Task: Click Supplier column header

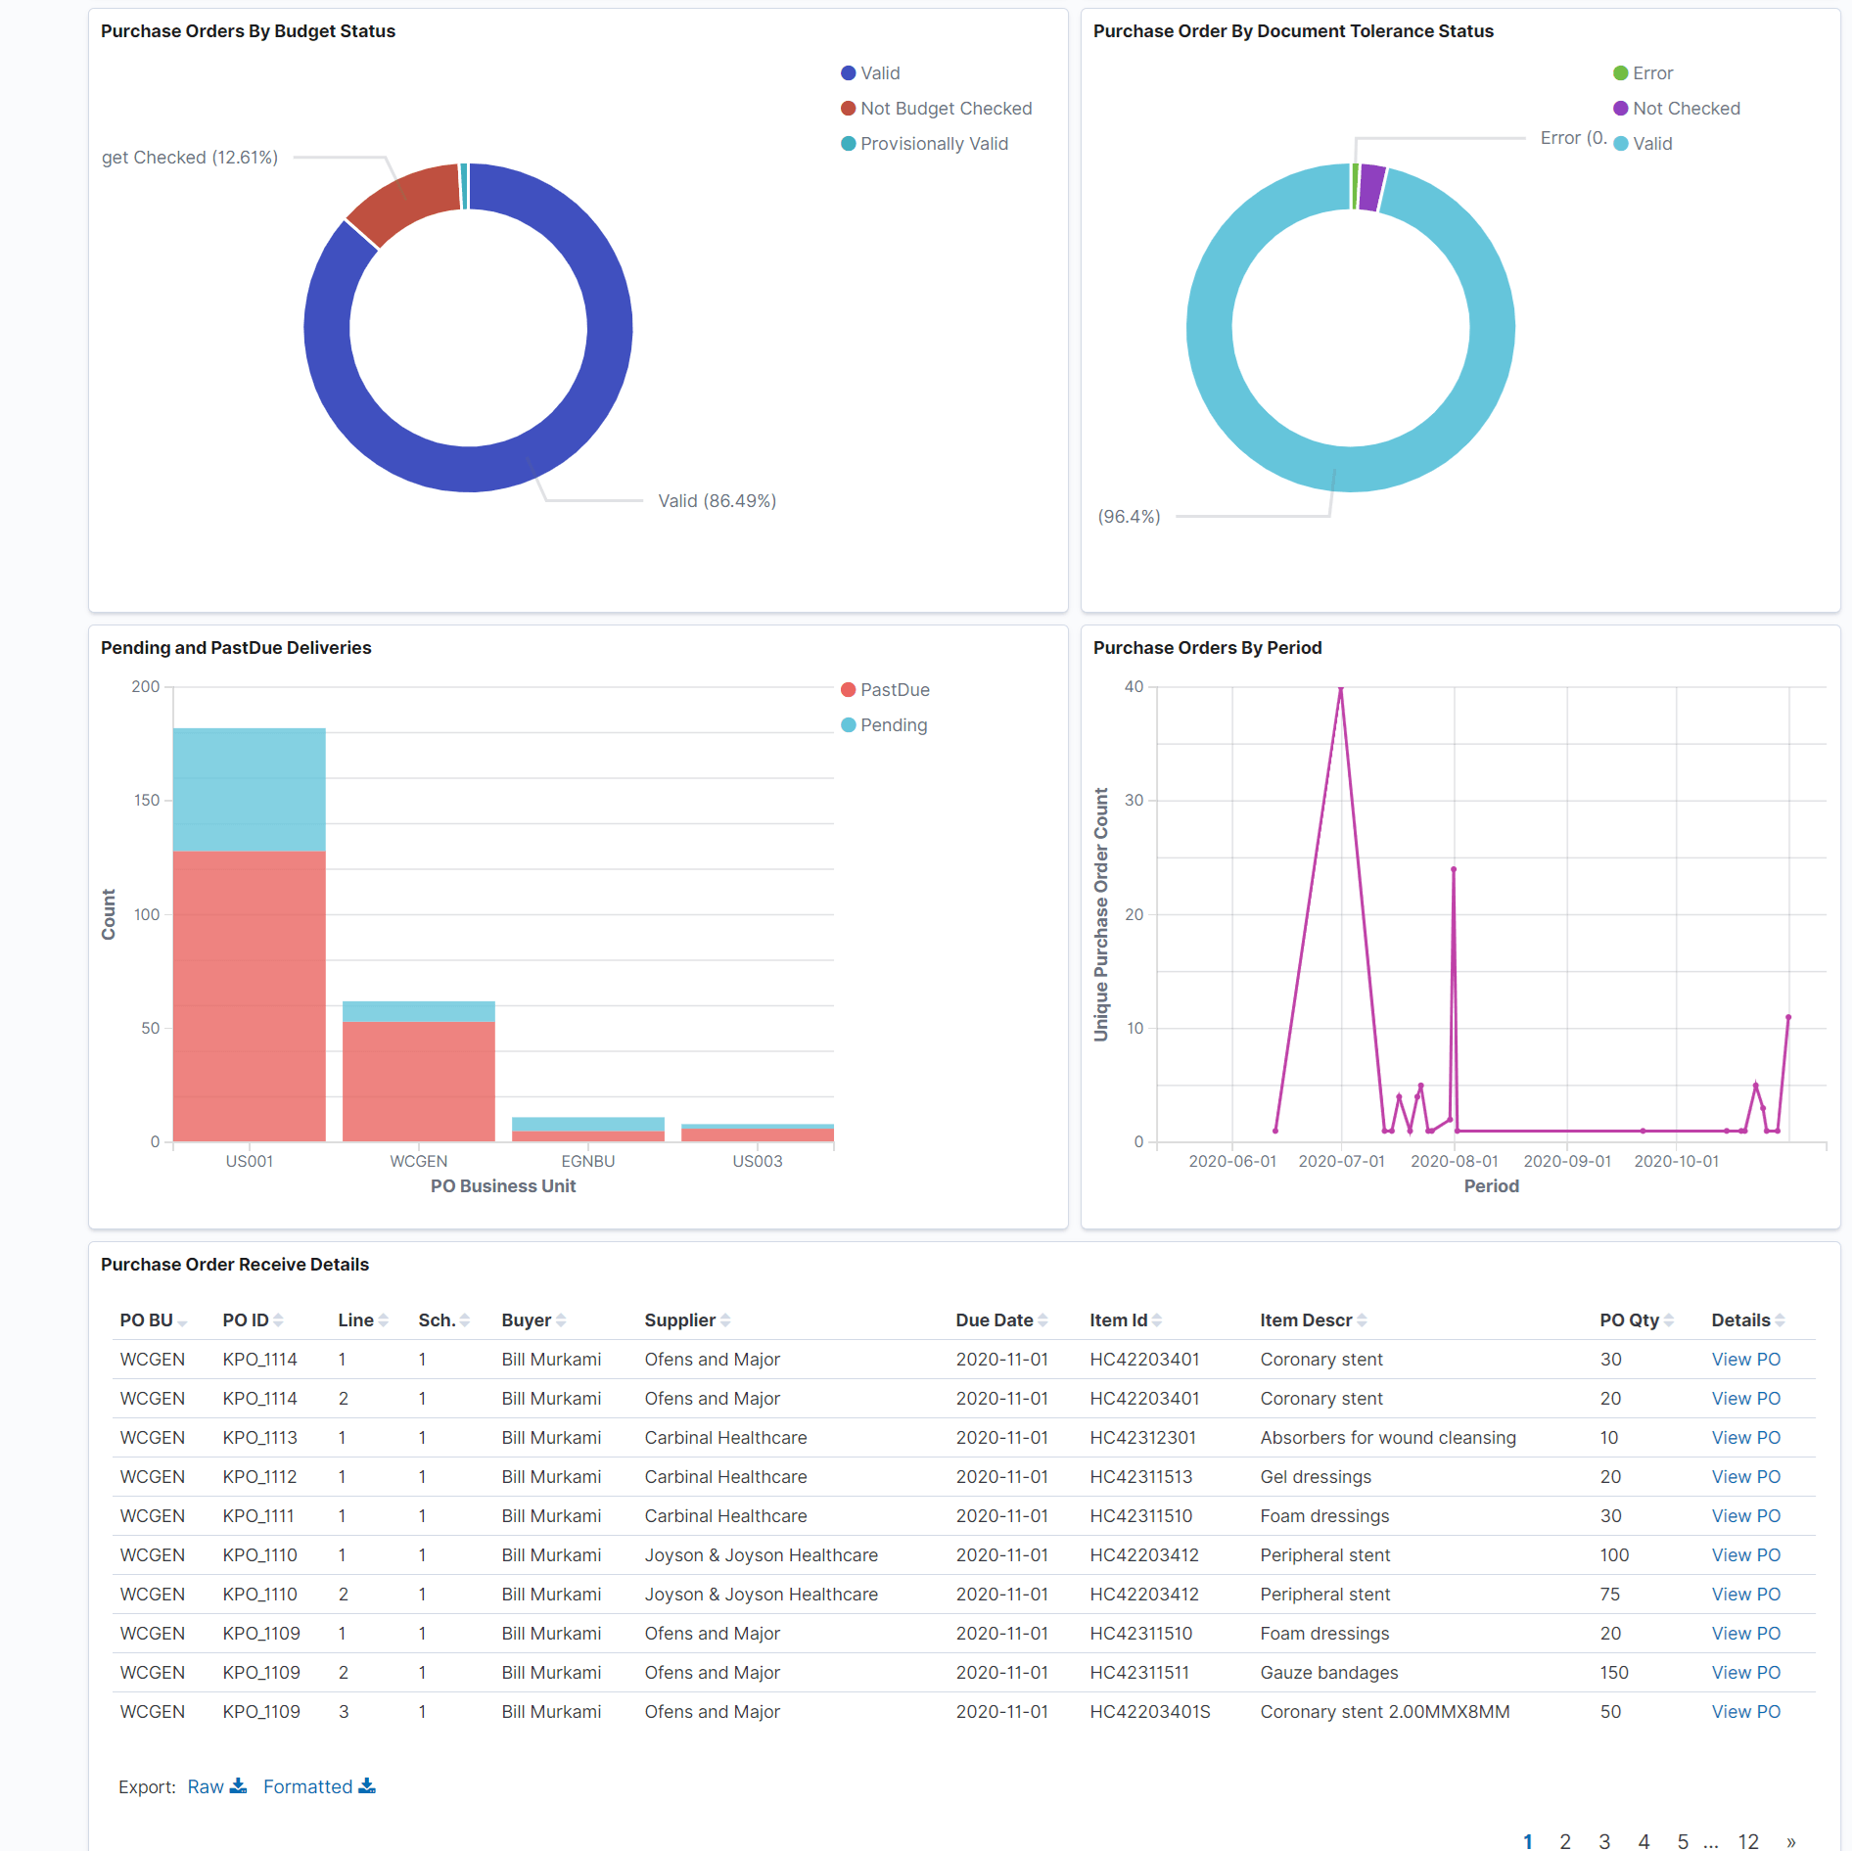Action: coord(679,1320)
